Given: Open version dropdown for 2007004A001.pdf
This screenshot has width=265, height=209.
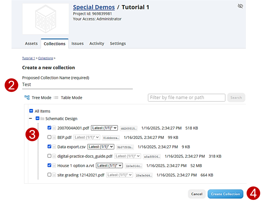Looking at the screenshot, I should point(104,128).
